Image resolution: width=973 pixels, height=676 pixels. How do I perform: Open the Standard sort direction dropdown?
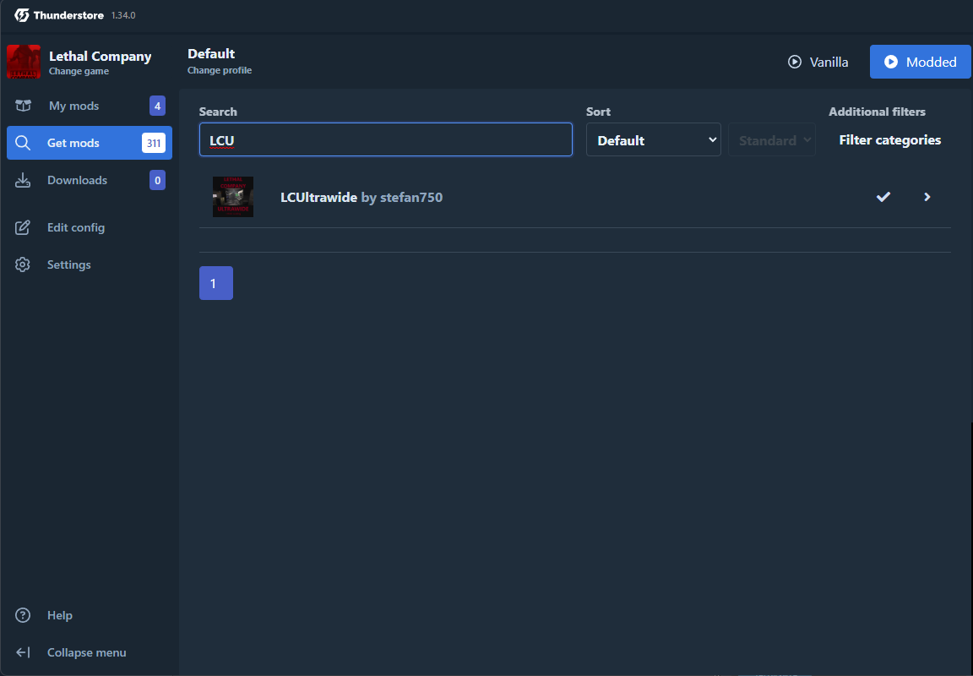[x=771, y=139]
